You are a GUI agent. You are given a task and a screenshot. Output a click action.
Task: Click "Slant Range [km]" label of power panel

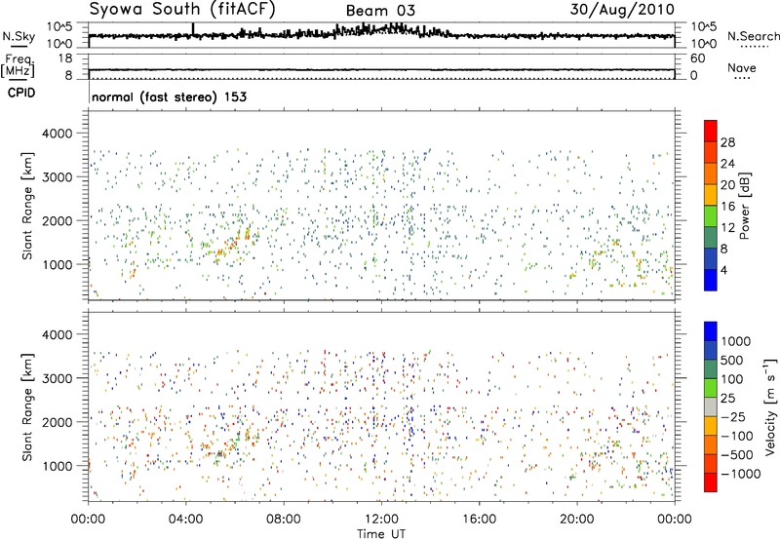(x=27, y=206)
